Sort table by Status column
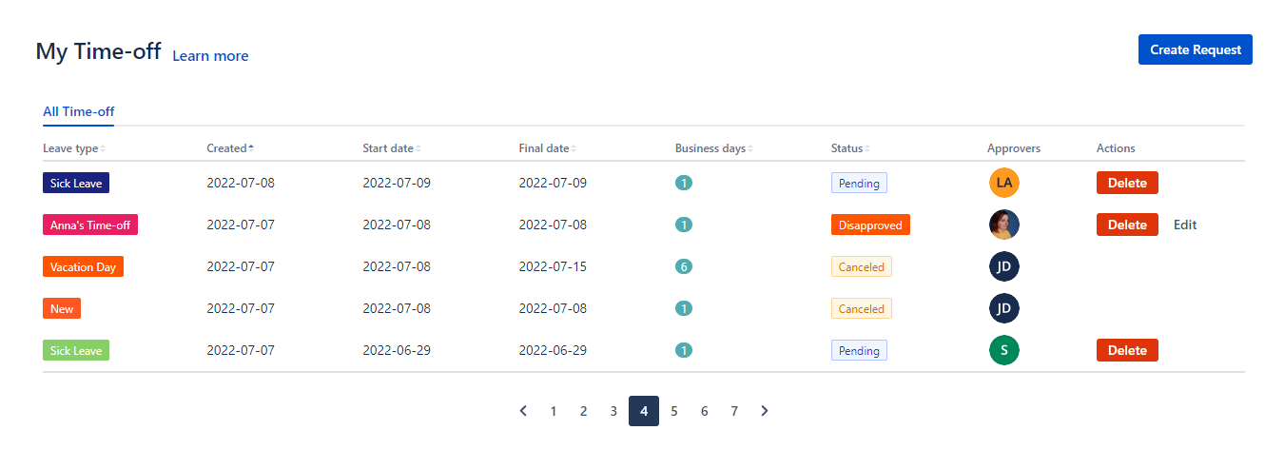This screenshot has height=450, width=1284. [x=850, y=148]
